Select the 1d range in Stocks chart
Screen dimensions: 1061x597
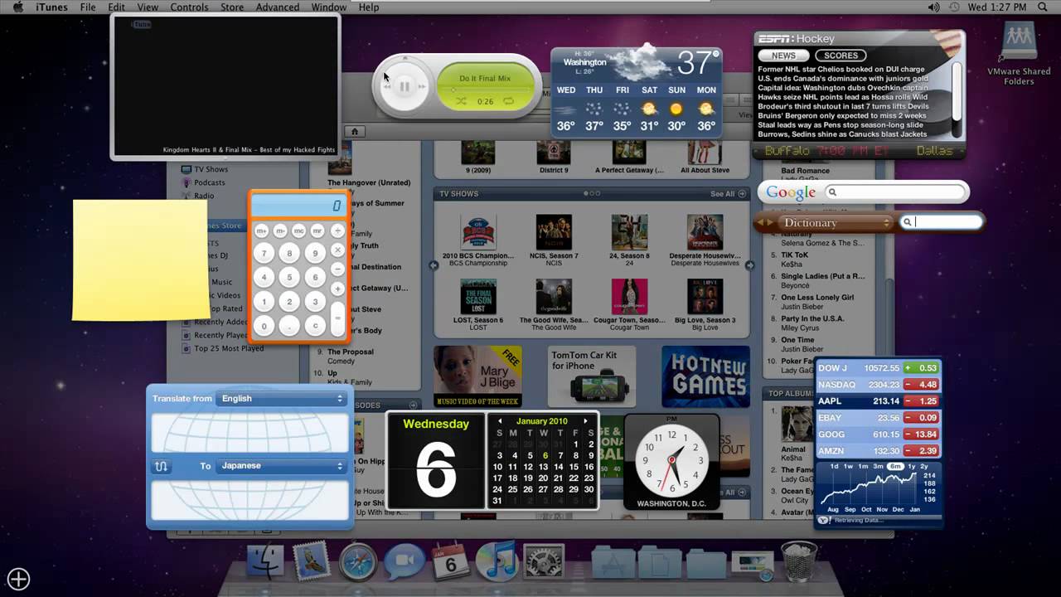835,467
